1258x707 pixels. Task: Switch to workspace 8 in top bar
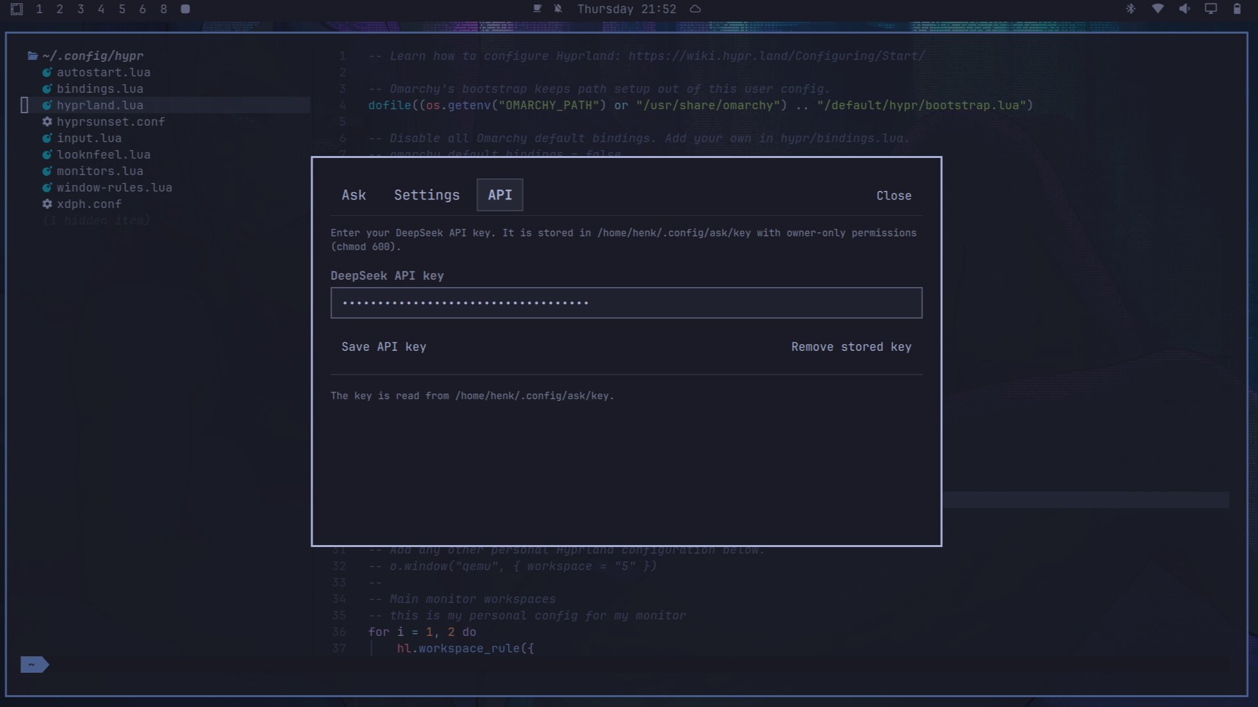(x=163, y=9)
